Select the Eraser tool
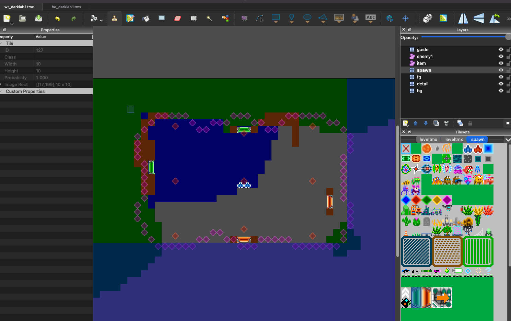Viewport: 511px width, 321px height. pos(177,19)
